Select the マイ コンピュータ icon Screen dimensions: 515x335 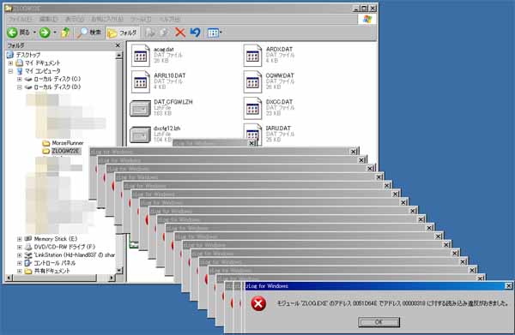click(20, 71)
